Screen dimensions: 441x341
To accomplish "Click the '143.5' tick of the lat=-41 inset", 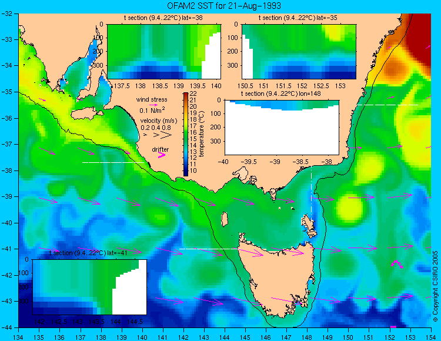I will click(x=97, y=322).
